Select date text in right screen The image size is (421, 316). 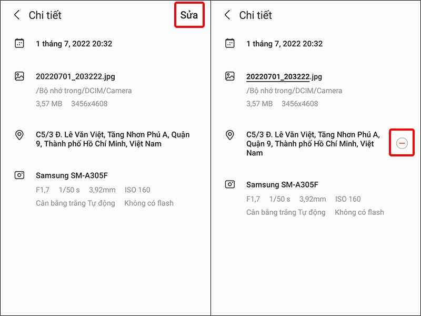[x=285, y=44]
